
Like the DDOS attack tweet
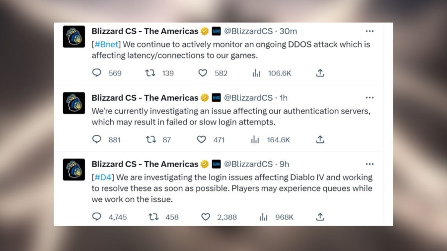(x=203, y=73)
